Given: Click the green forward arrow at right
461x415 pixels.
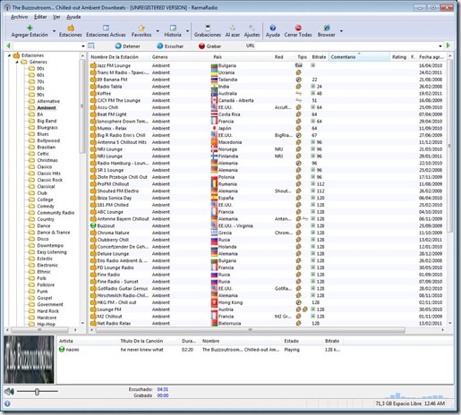Looking at the screenshot, I should 448,46.
